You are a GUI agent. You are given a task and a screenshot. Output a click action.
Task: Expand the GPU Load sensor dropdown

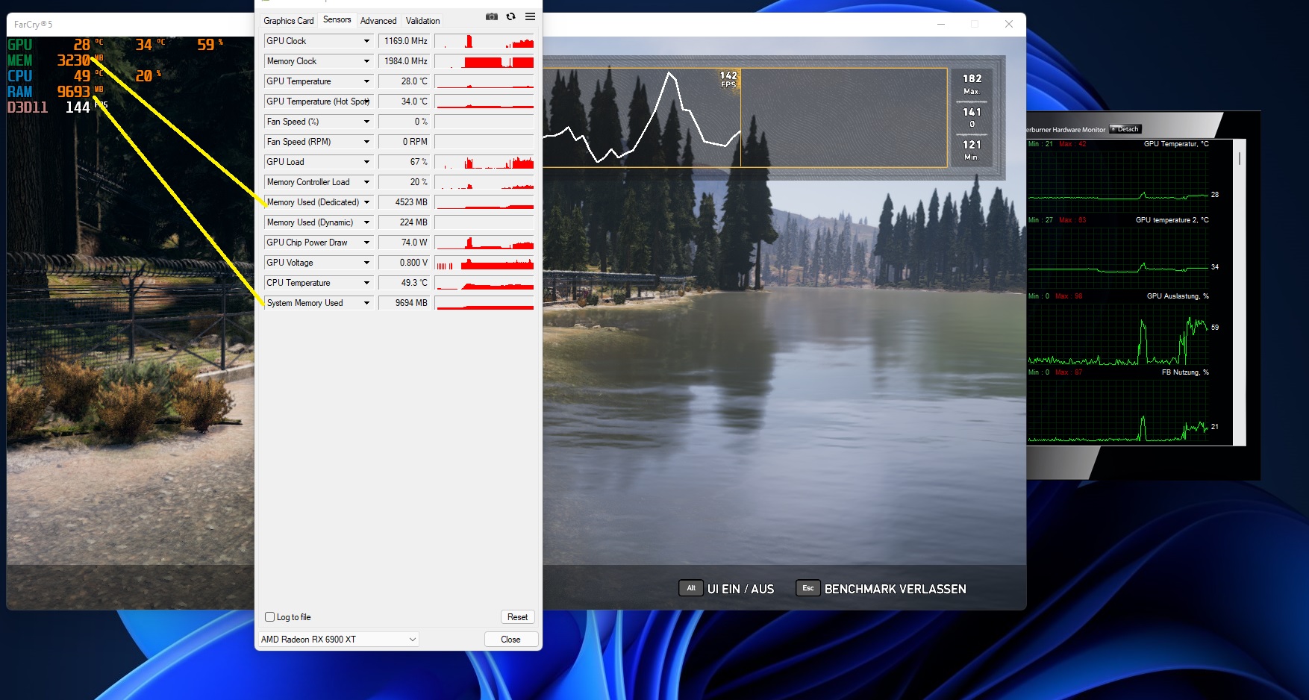[366, 162]
